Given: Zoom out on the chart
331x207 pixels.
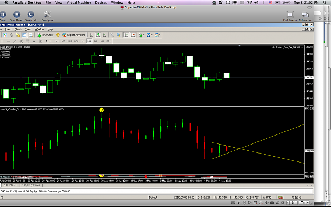Looking at the screenshot, I should pos(119,35).
